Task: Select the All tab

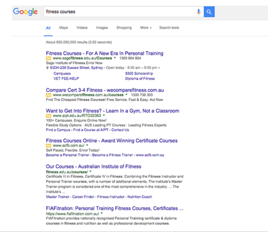Action: [48, 28]
